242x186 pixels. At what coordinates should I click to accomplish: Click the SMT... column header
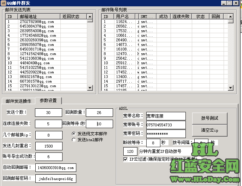(148, 17)
